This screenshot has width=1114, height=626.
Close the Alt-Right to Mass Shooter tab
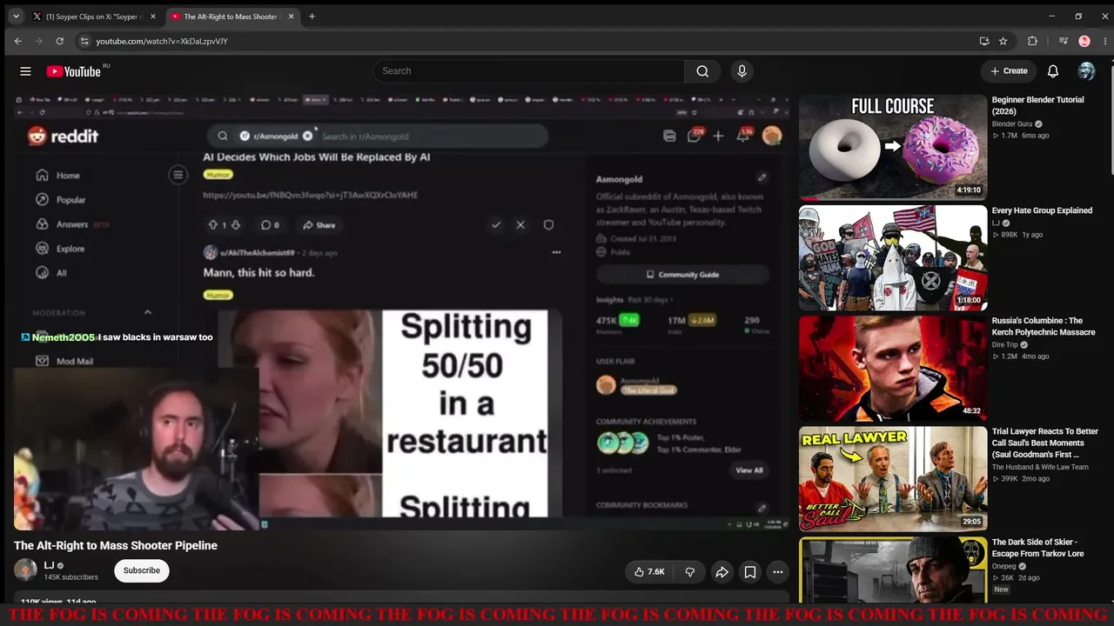pyautogui.click(x=291, y=17)
